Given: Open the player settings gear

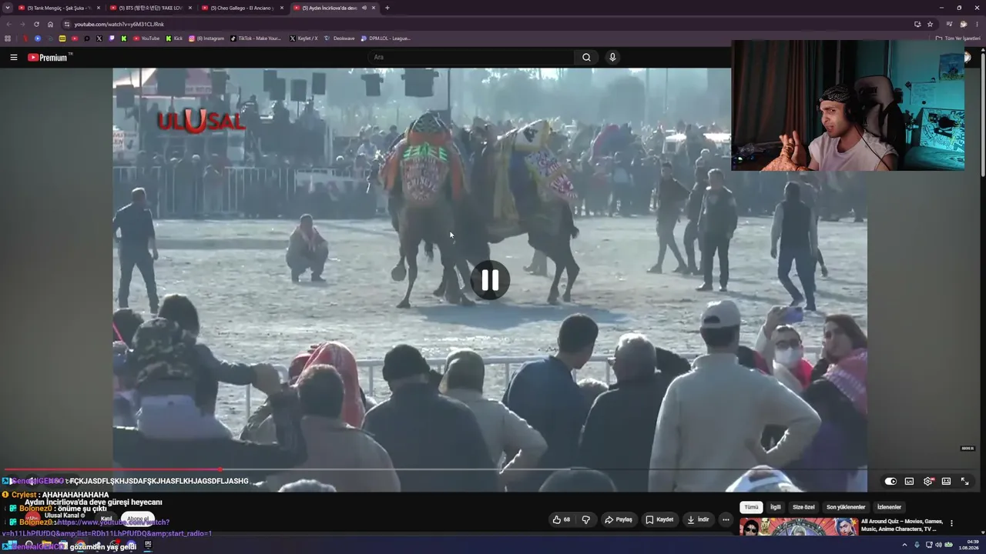Looking at the screenshot, I should pyautogui.click(x=928, y=481).
